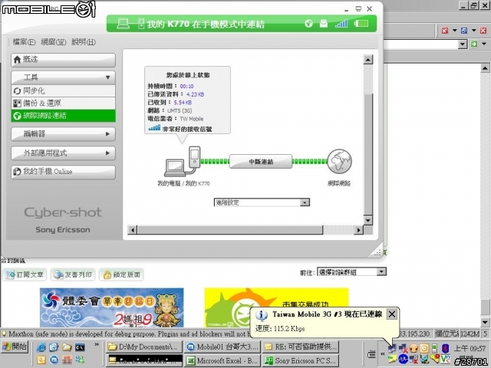Click the 中斷連結 disconnect button

tap(261, 162)
